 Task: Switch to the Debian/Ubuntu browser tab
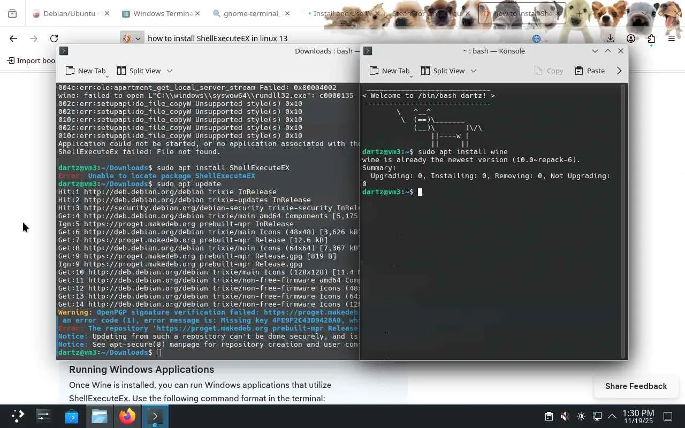[71, 14]
